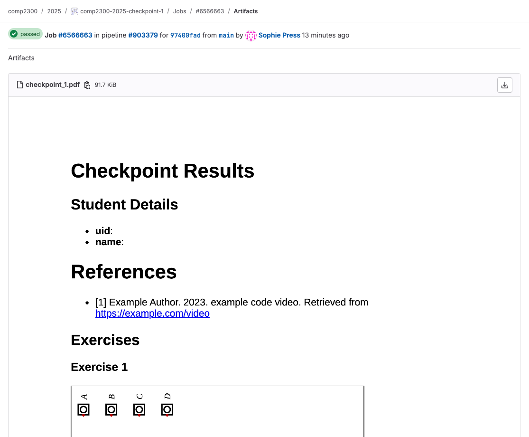The width and height of the screenshot is (529, 437).
Task: Go to the Jobs breadcrumb
Action: pyautogui.click(x=179, y=11)
